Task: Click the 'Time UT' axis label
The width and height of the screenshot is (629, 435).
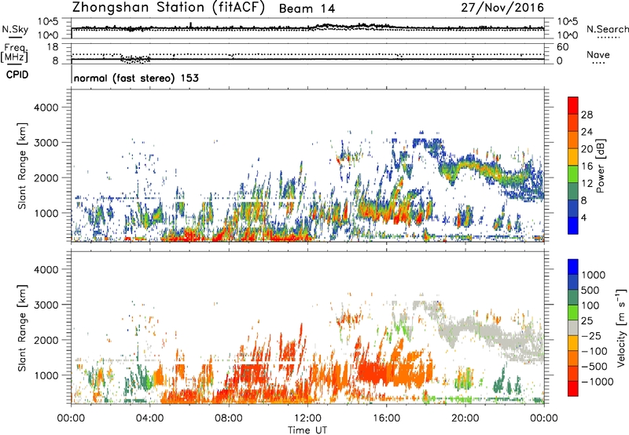Action: [x=307, y=430]
